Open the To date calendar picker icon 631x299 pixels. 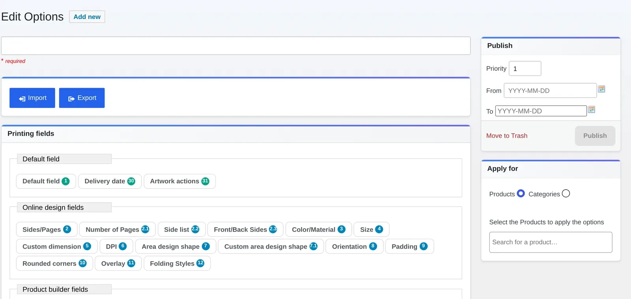pyautogui.click(x=592, y=109)
